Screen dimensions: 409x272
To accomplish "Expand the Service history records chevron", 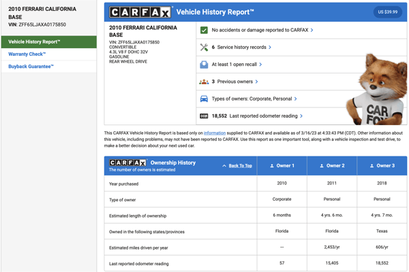I will click(270, 48).
